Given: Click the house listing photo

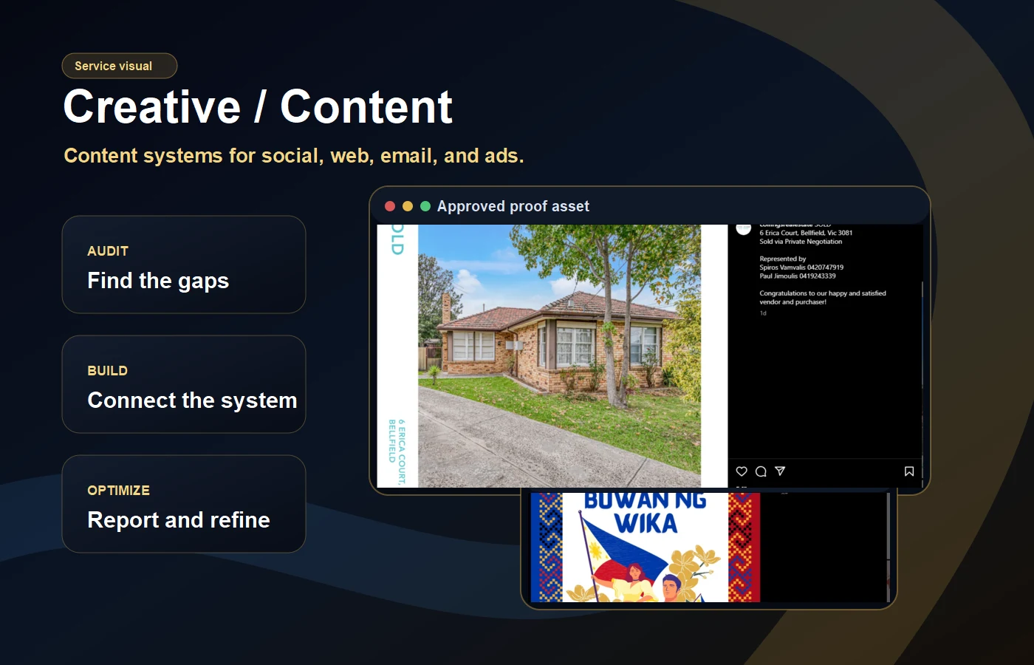Looking at the screenshot, I should point(559,356).
